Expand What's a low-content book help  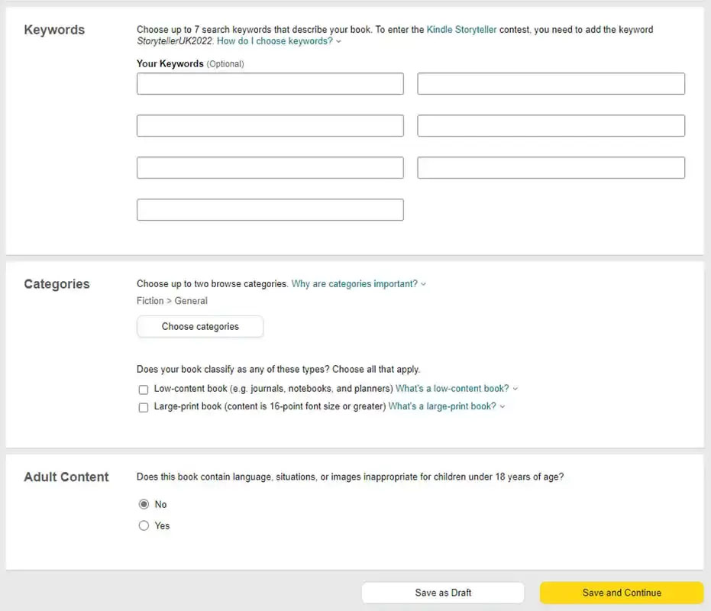[452, 389]
